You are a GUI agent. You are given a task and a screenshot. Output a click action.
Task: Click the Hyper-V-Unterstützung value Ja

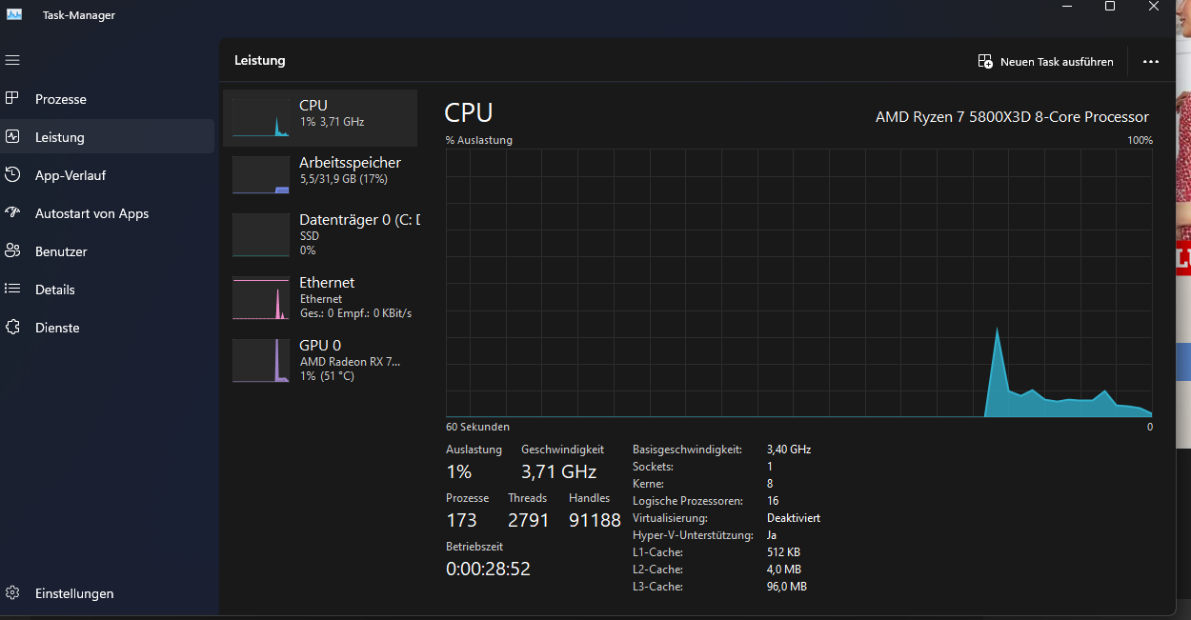[772, 535]
